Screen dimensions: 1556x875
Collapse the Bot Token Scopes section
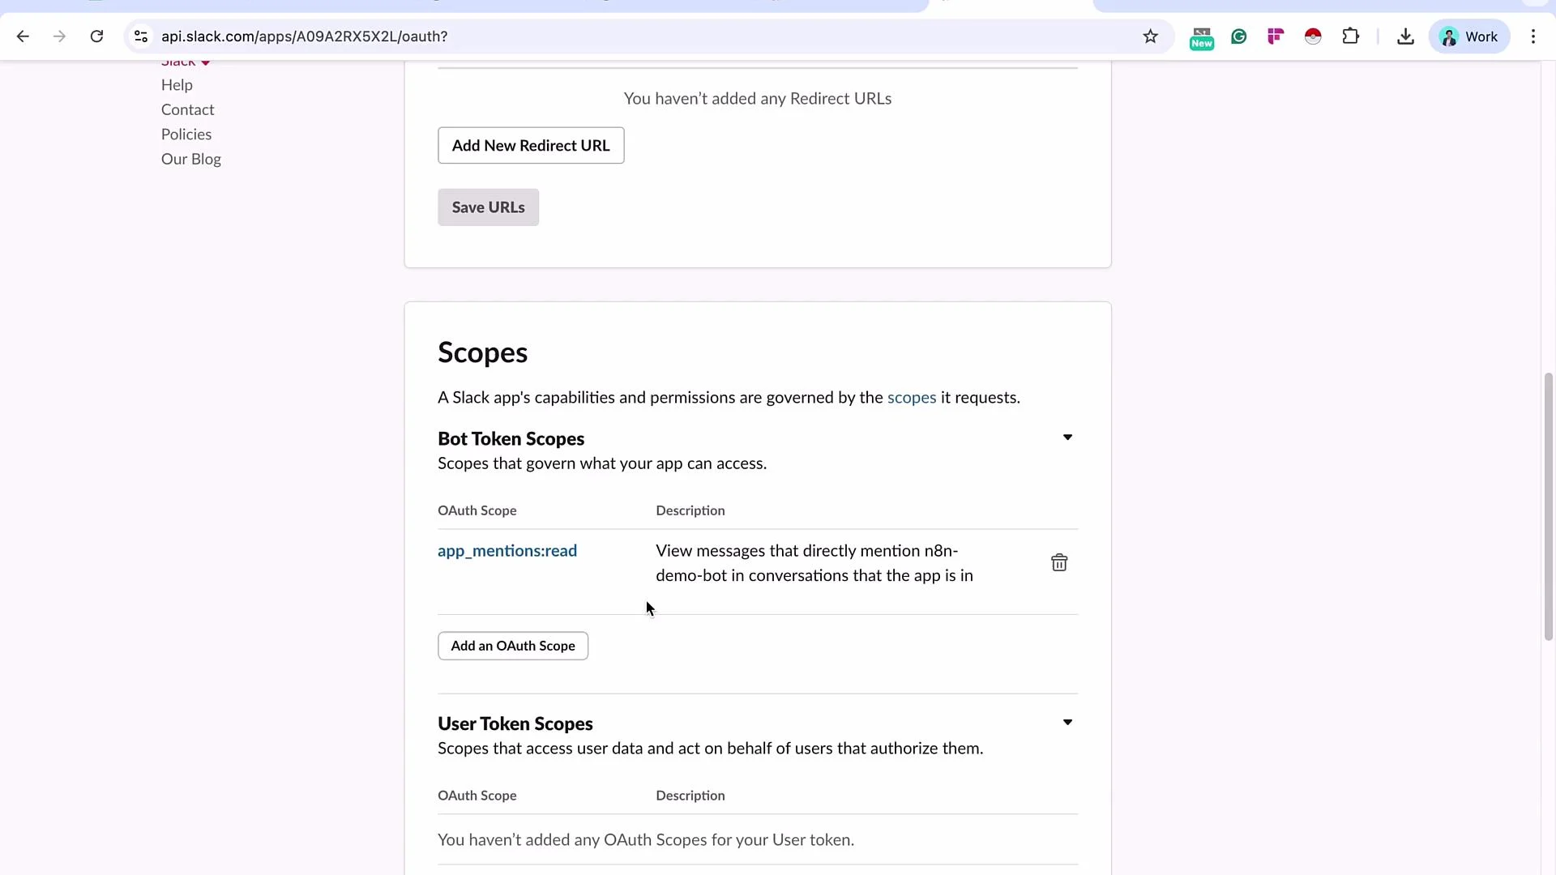tap(1067, 437)
